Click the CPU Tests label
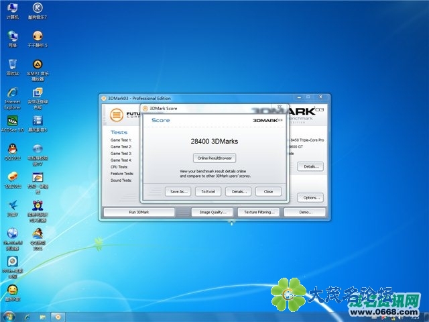Screen dimensions: 429x322 [119, 167]
